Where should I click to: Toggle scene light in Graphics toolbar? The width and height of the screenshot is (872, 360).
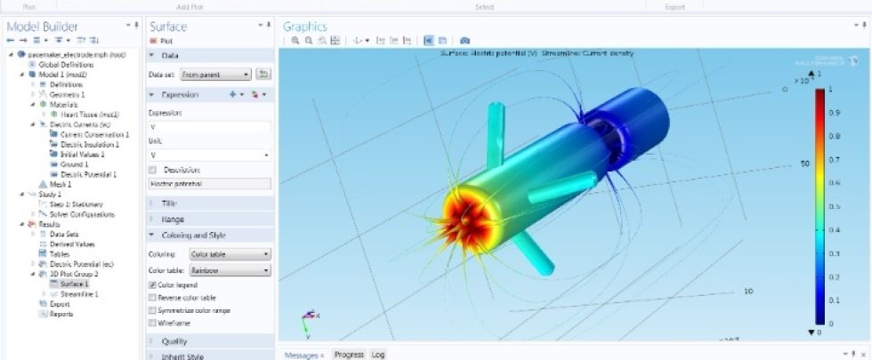(429, 41)
